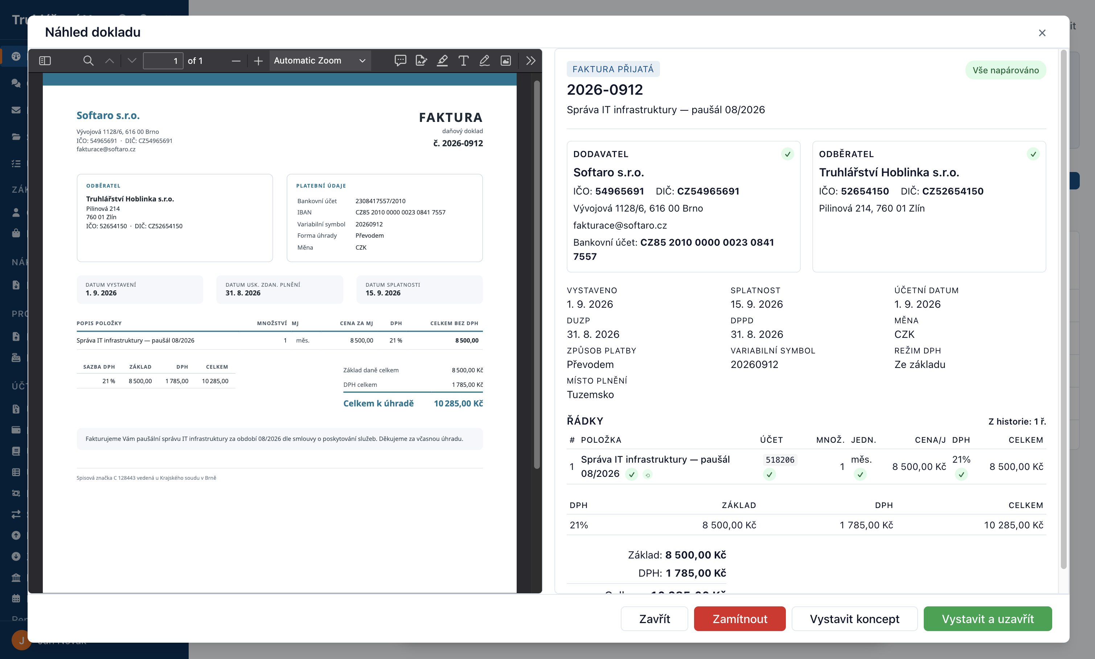Click the Zavřít button
The height and width of the screenshot is (659, 1095).
pyautogui.click(x=654, y=619)
